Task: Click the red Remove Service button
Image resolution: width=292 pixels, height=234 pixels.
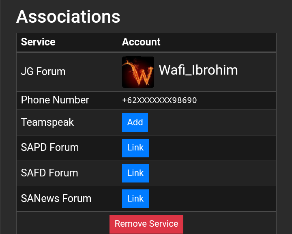Action: pos(146,224)
